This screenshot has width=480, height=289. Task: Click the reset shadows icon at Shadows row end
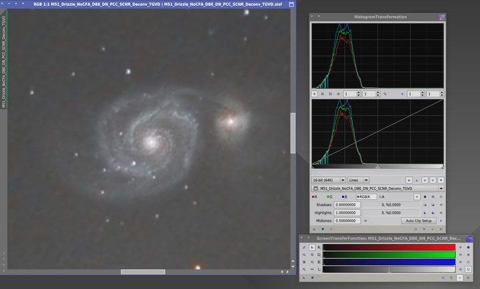[441, 205]
